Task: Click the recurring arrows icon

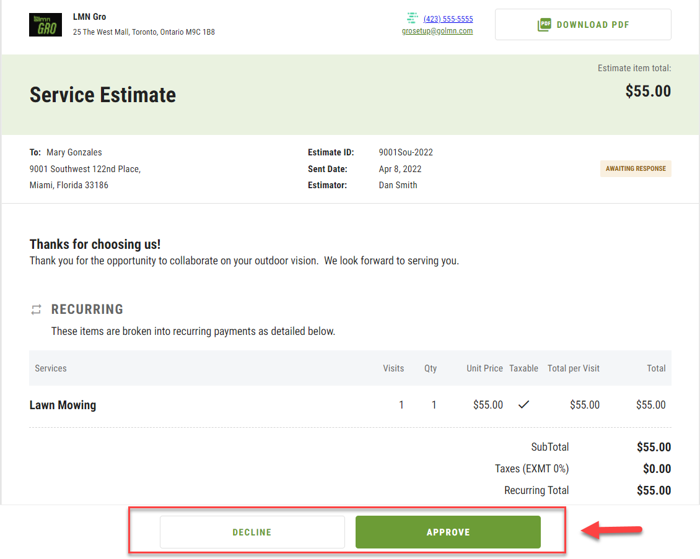Action: coord(37,310)
